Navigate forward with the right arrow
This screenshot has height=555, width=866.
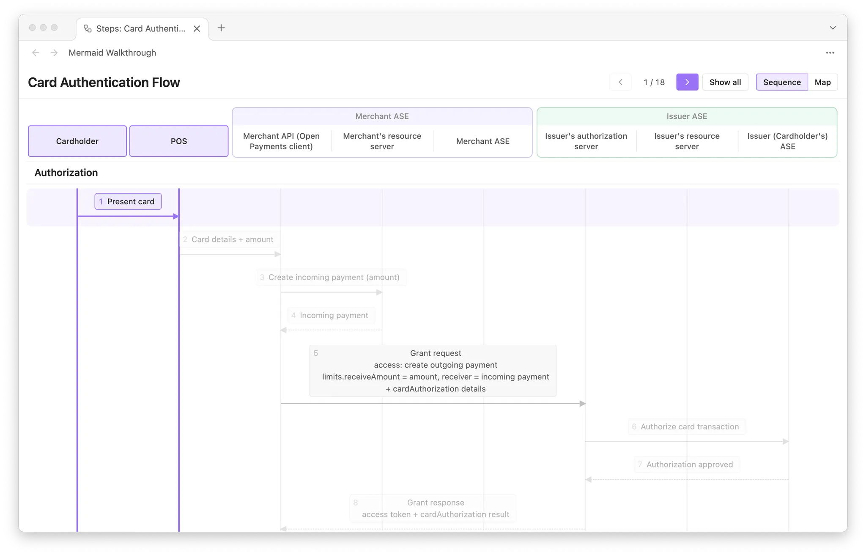tap(54, 53)
